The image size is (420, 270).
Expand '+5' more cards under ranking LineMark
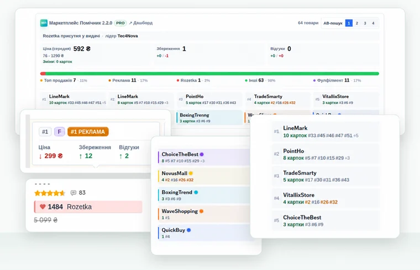click(x=356, y=136)
